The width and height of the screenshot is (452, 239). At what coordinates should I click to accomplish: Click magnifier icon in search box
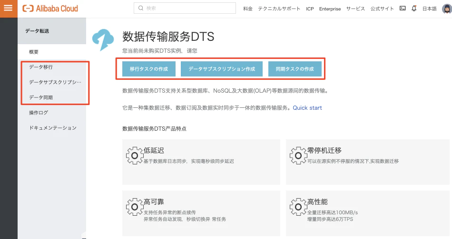tap(141, 8)
